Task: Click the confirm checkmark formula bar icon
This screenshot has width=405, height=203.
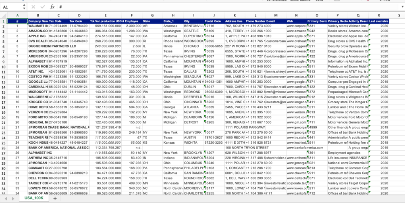Action: point(43,7)
